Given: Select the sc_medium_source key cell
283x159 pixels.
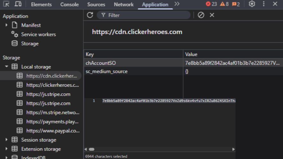Looking at the screenshot, I should pyautogui.click(x=134, y=71).
